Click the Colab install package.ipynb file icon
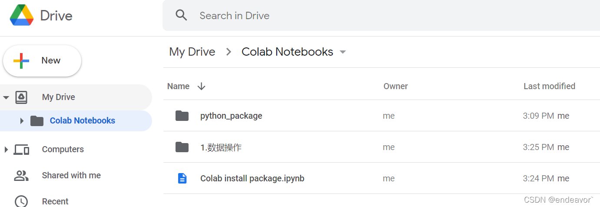This screenshot has height=207, width=600. pyautogui.click(x=182, y=178)
